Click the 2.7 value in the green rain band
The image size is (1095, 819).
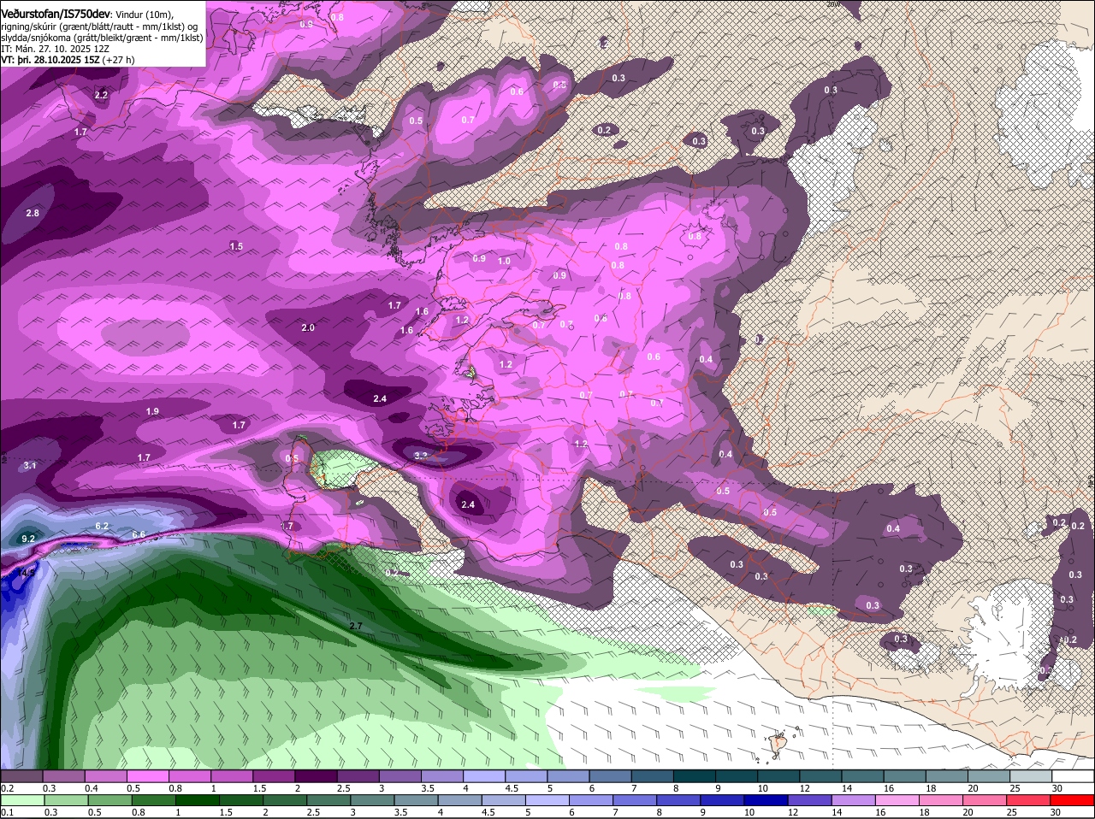click(357, 626)
